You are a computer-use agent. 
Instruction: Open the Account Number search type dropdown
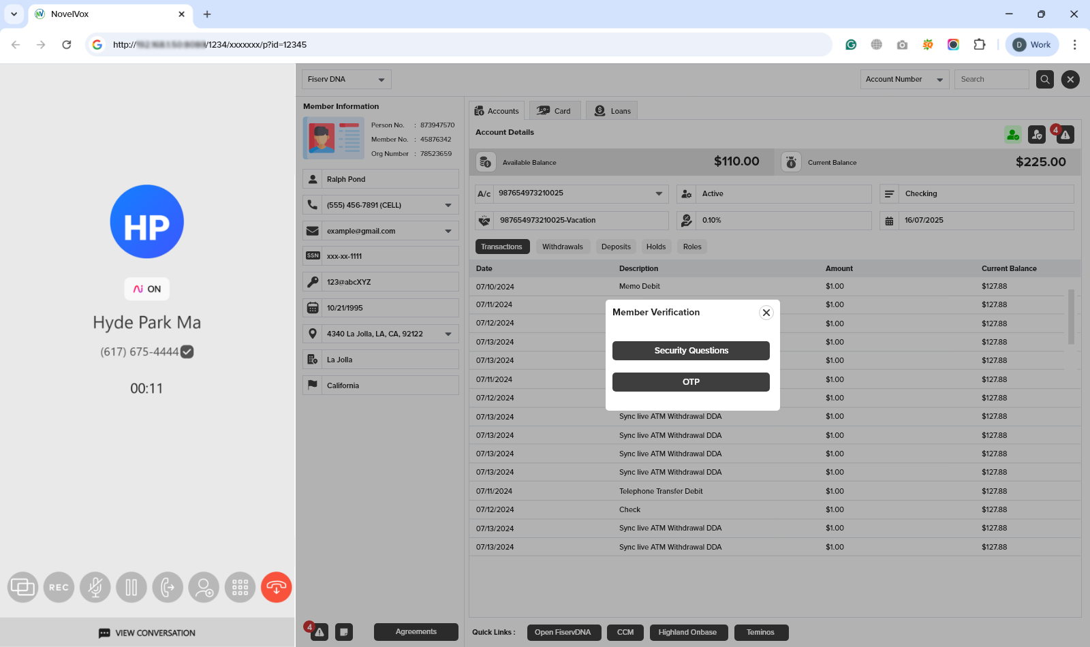(x=904, y=80)
